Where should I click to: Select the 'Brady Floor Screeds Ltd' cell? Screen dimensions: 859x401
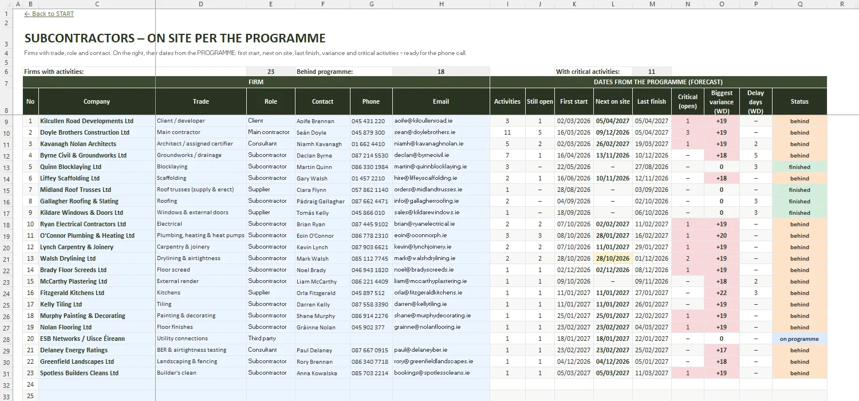click(97, 270)
